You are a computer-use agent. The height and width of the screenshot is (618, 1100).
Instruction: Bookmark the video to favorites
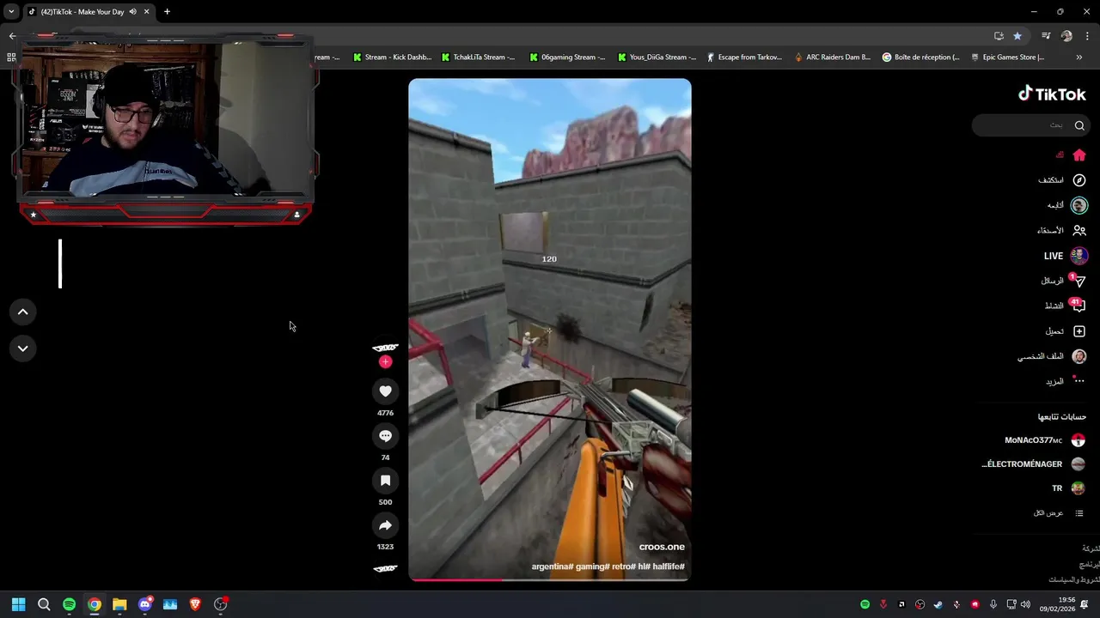click(x=385, y=481)
